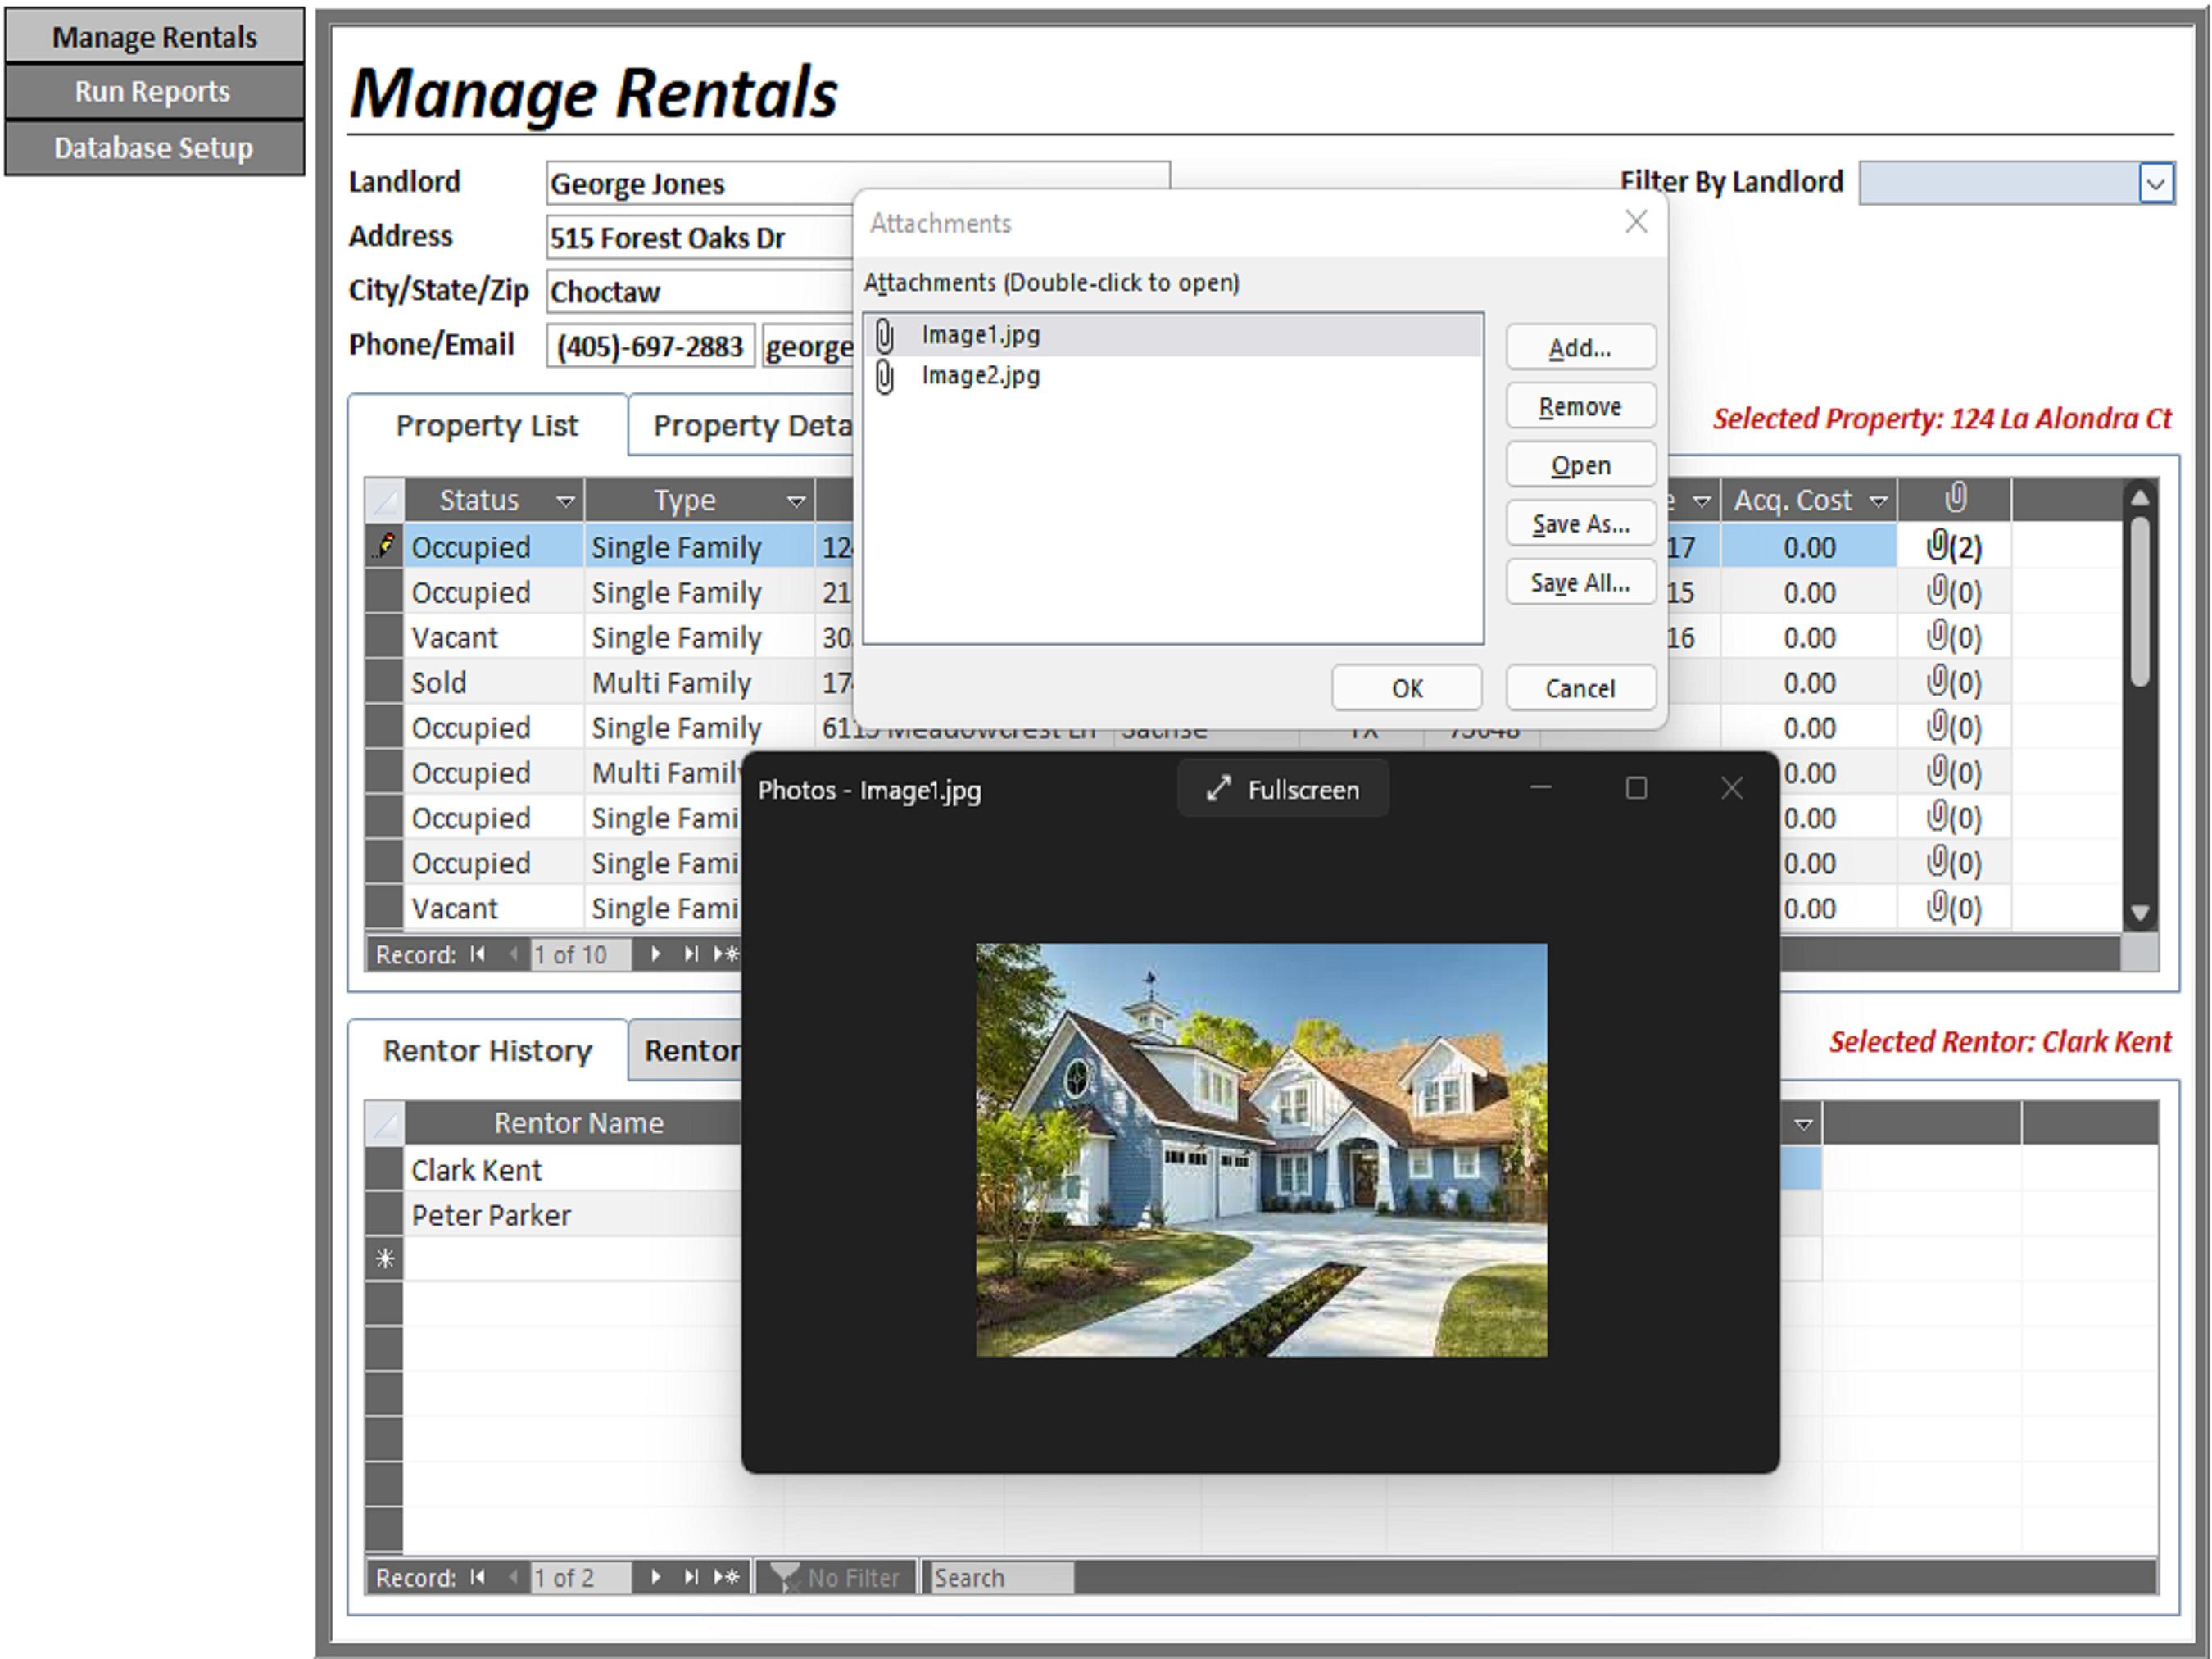Jump to last record in Rentor History navigation

[691, 1578]
